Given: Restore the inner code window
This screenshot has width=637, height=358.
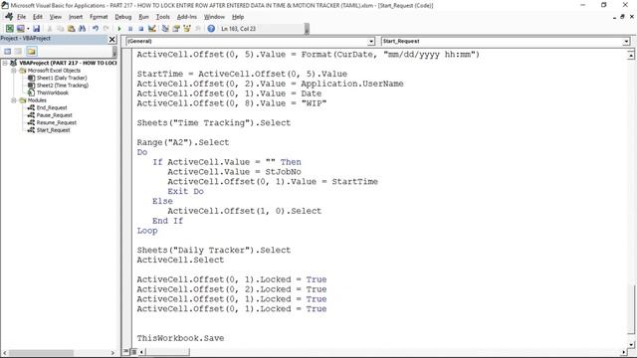Looking at the screenshot, I should (622, 17).
